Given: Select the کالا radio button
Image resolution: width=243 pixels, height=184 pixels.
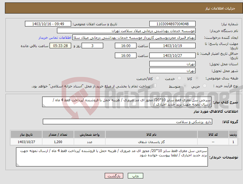Looking at the screenshot, I should pyautogui.click(x=197, y=78).
